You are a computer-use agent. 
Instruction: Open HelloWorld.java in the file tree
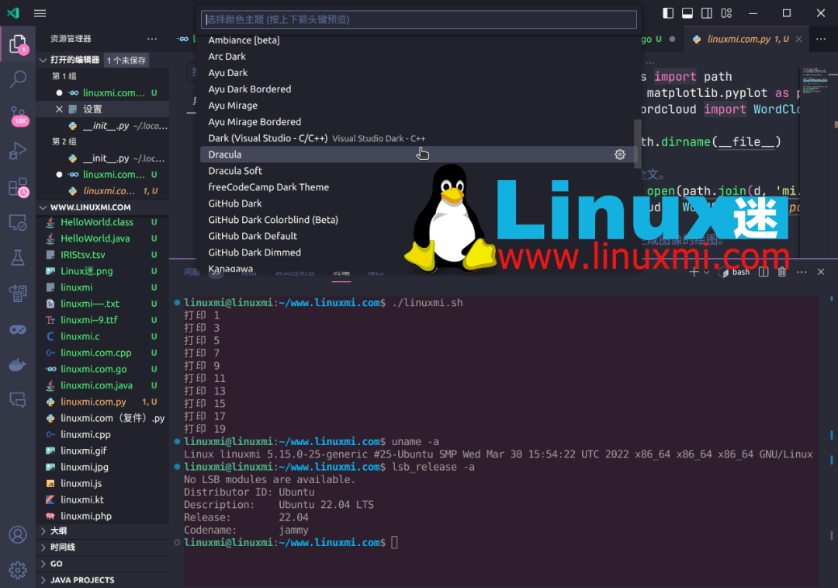(102, 238)
